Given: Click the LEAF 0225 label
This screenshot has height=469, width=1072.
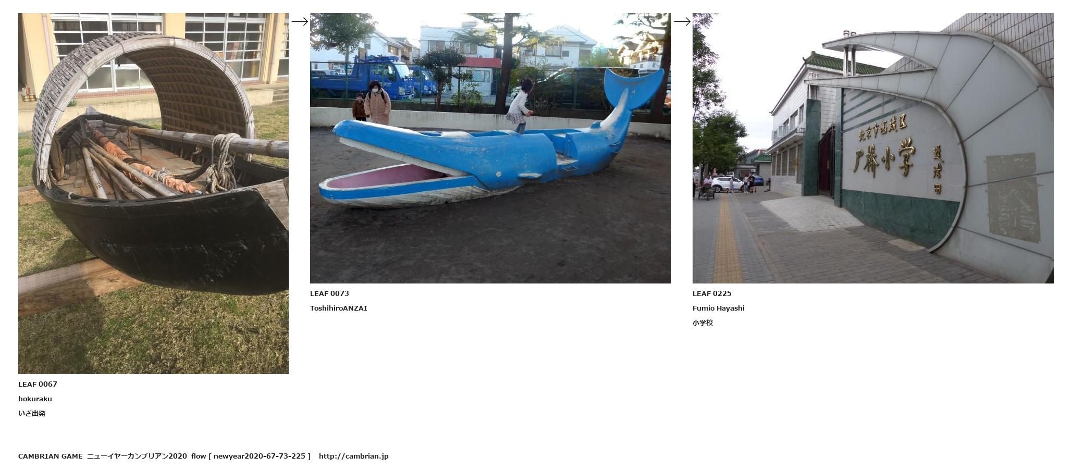Looking at the screenshot, I should (x=712, y=293).
